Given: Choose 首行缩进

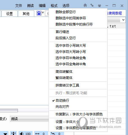Looking at the screenshot, I should point(78,32).
